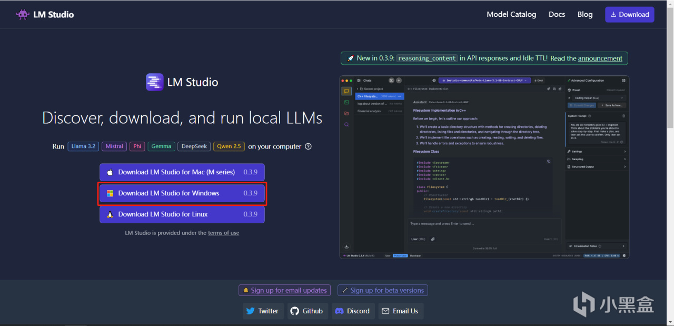The width and height of the screenshot is (674, 326).
Task: Open the Twitter link
Action: 263,311
